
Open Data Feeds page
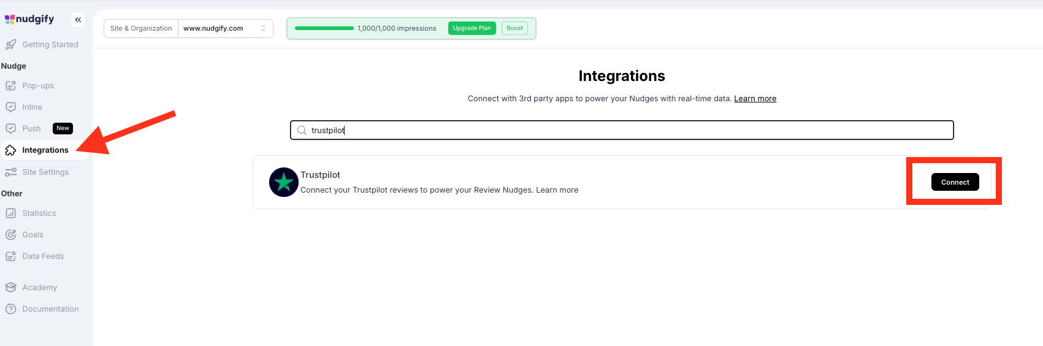click(x=43, y=256)
